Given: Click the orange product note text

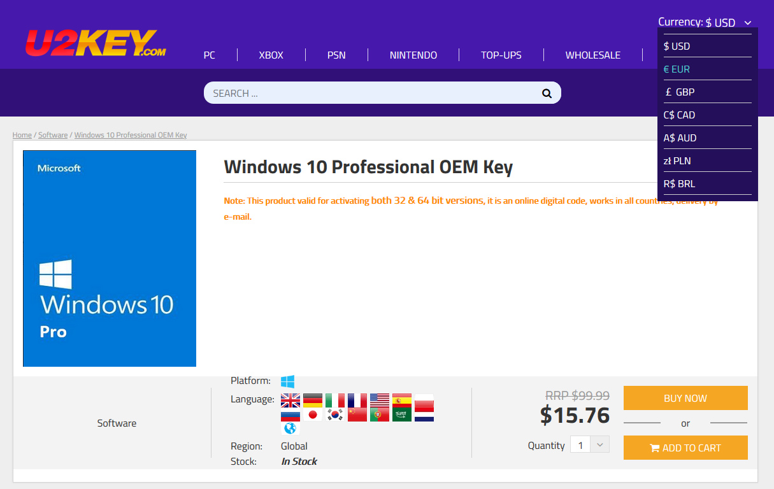Looking at the screenshot, I should (x=471, y=208).
